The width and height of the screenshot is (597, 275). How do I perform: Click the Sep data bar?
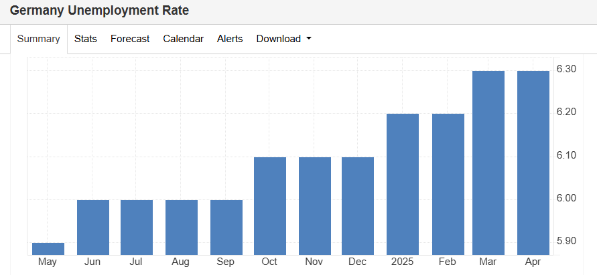pyautogui.click(x=226, y=227)
